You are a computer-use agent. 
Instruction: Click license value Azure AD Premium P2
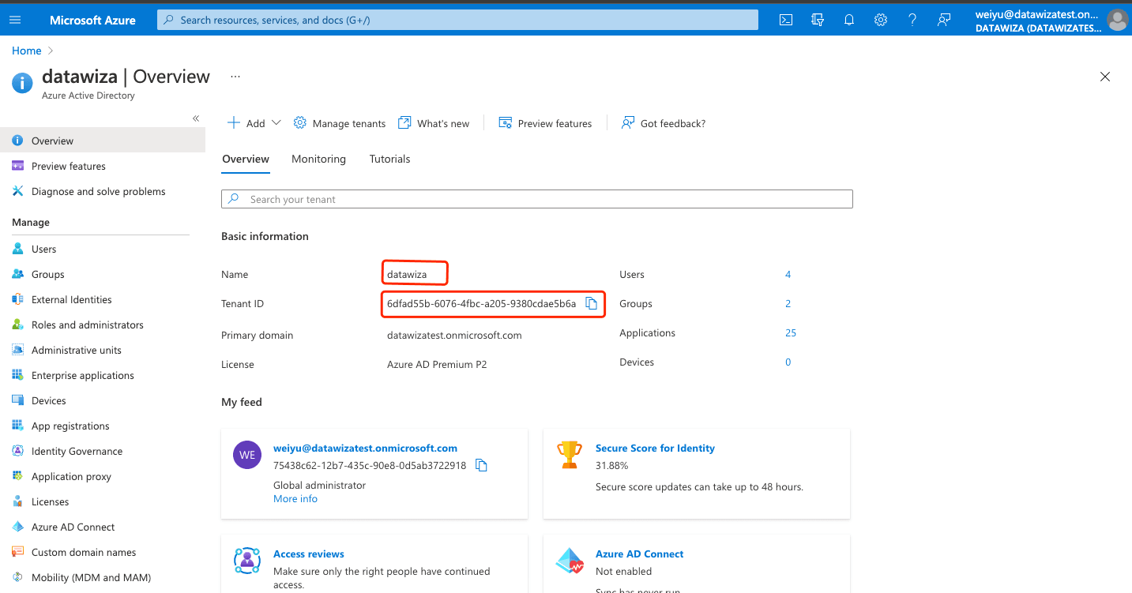[437, 364]
